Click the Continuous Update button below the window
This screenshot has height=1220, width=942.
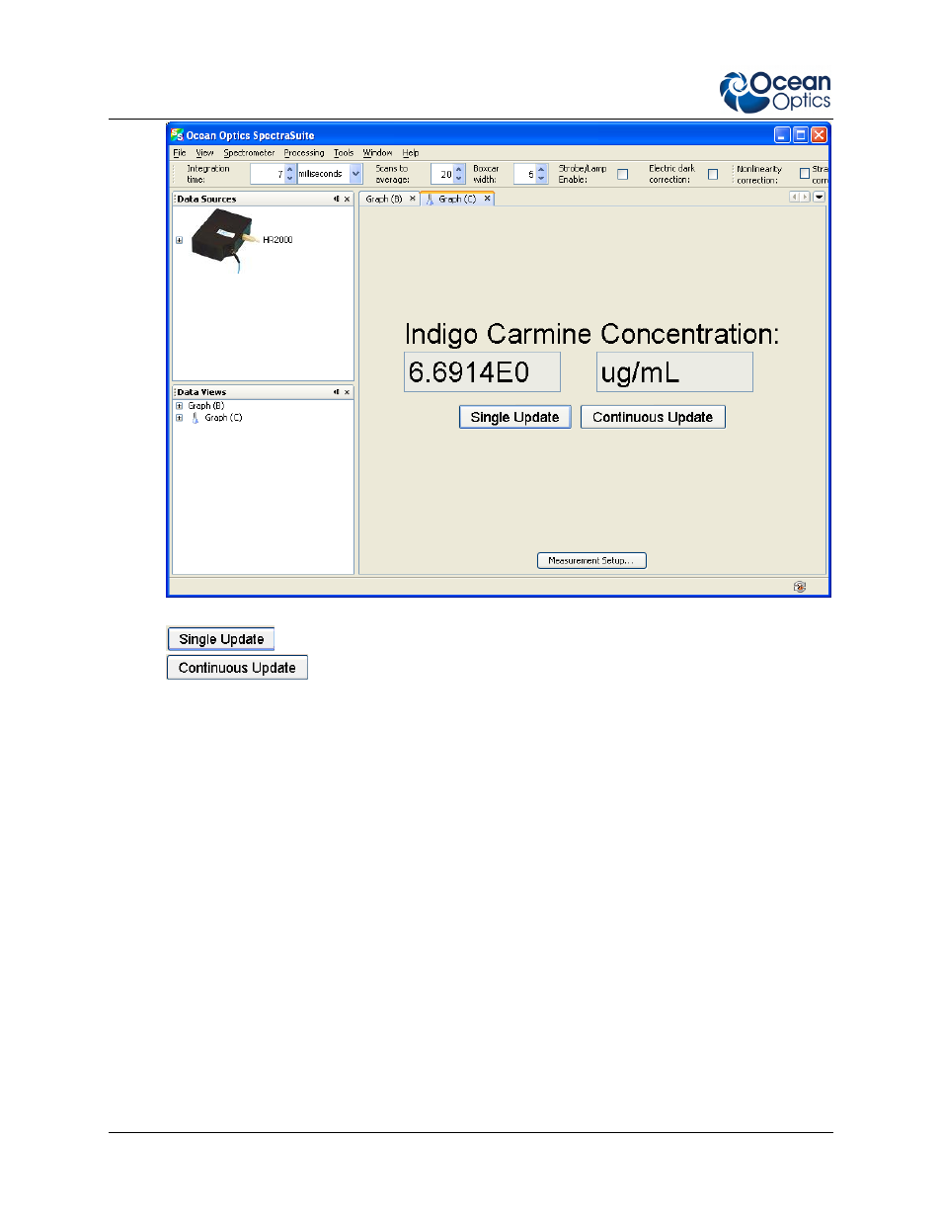pyautogui.click(x=237, y=668)
